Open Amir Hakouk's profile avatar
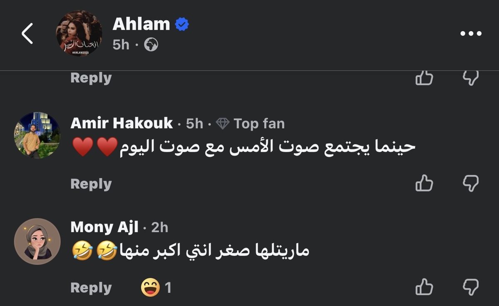Screen dimensions: 499x306 [x=37, y=135]
